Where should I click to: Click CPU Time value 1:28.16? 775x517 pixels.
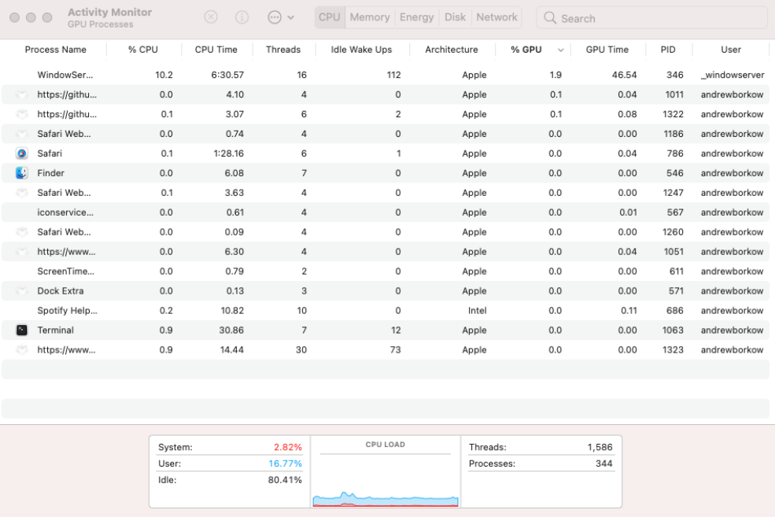click(x=229, y=153)
